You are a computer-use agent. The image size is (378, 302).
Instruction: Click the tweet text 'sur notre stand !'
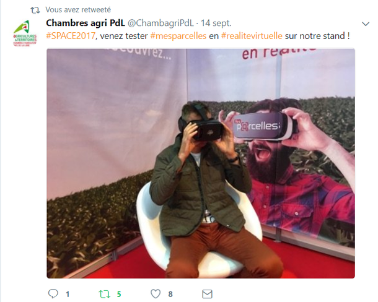[x=317, y=36]
